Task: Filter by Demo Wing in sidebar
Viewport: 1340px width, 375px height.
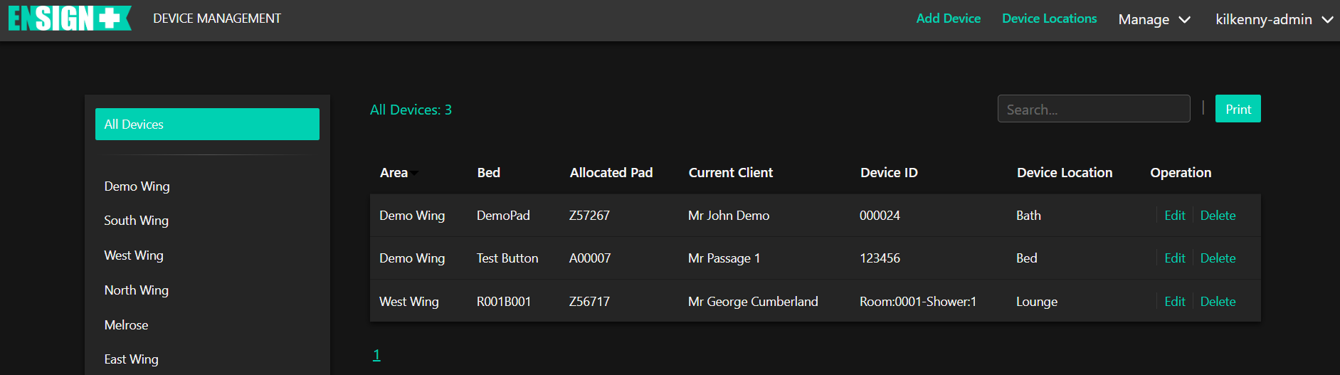Action: coord(137,186)
